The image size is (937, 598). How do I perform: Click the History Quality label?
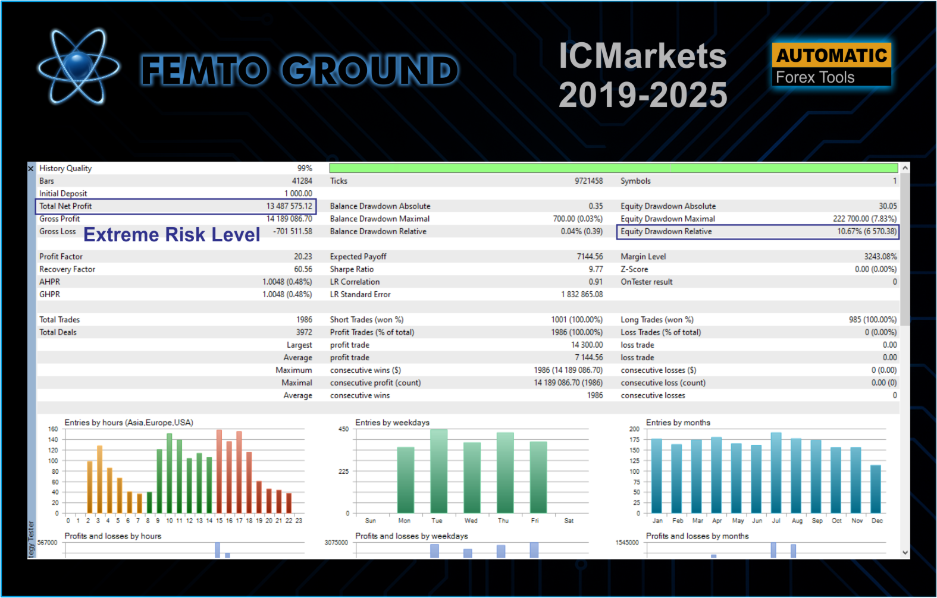point(65,168)
